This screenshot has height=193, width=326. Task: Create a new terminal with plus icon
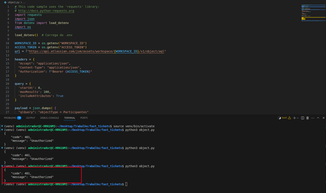(294, 118)
